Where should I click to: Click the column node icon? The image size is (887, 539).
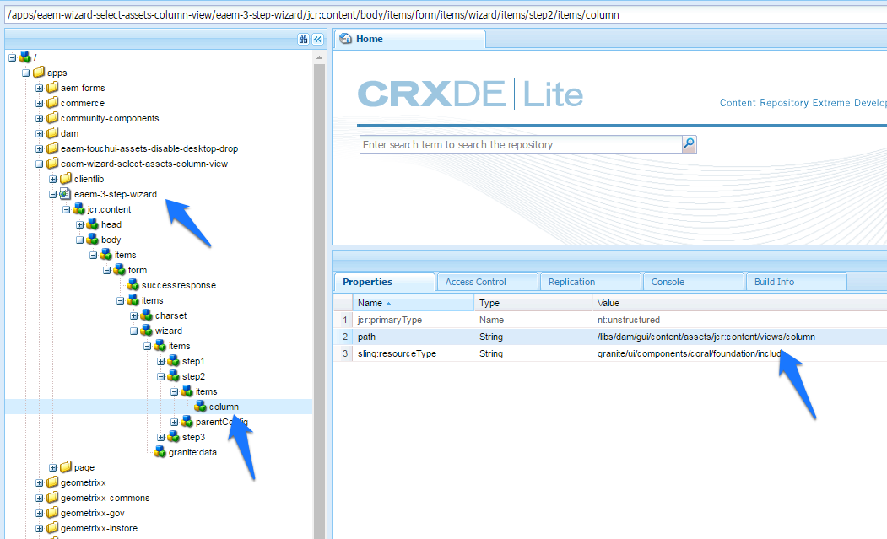pos(200,407)
